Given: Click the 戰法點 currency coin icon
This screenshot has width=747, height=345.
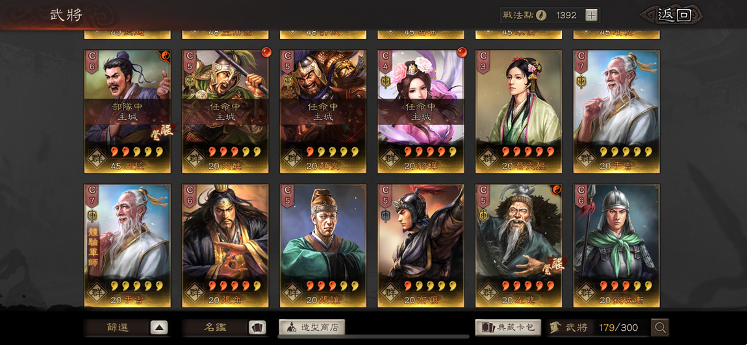Looking at the screenshot, I should (x=540, y=15).
